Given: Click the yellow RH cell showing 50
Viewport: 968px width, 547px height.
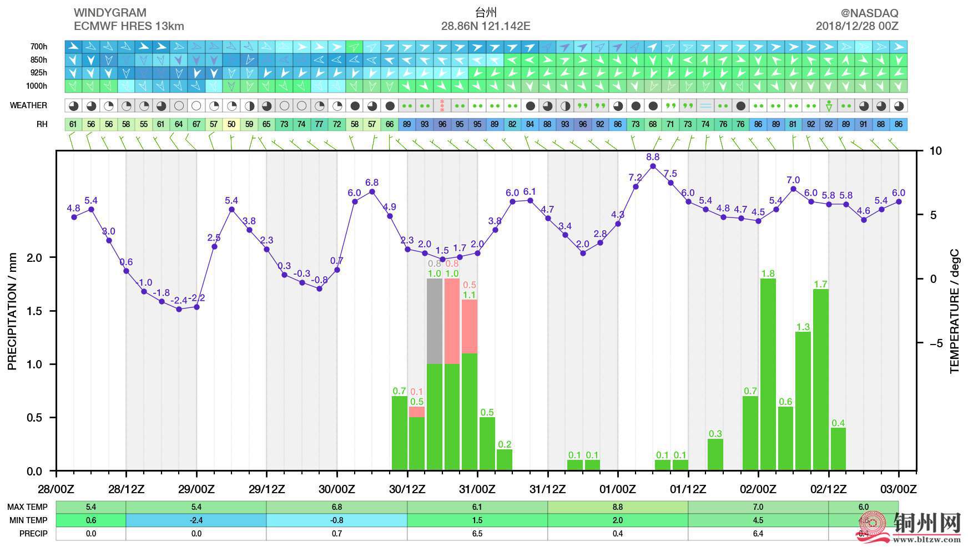Looking at the screenshot, I should click(231, 124).
